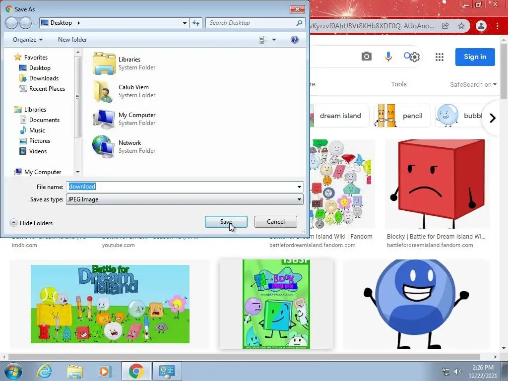Click the New folder button

pos(72,40)
